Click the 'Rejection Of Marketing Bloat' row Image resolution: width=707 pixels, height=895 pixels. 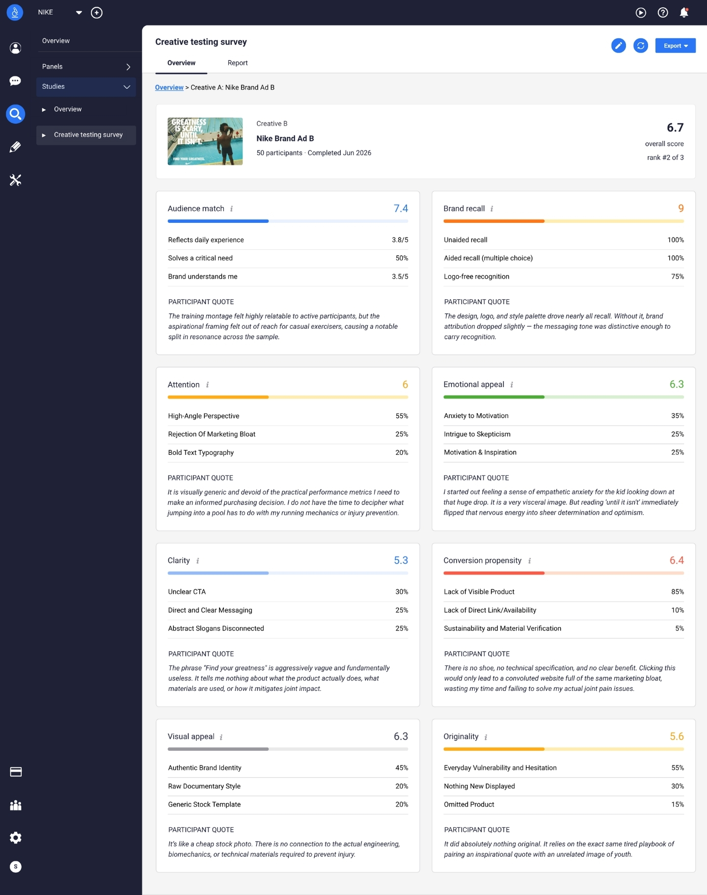pos(288,434)
